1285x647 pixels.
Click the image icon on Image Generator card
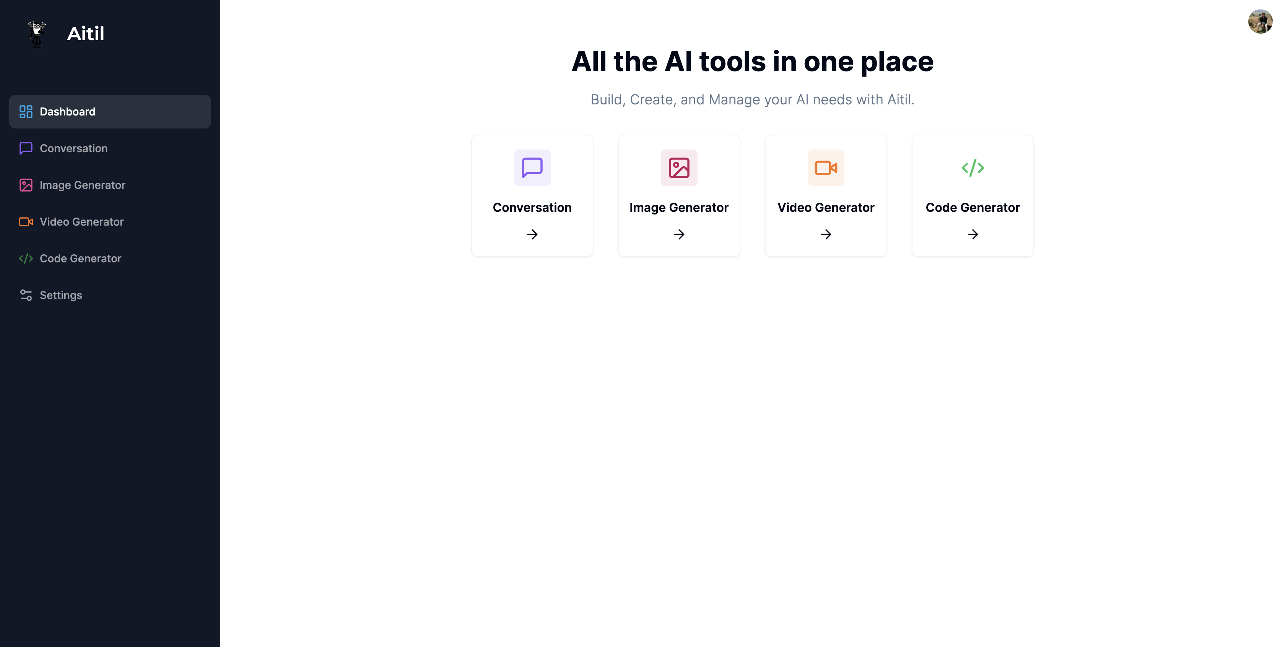678,167
